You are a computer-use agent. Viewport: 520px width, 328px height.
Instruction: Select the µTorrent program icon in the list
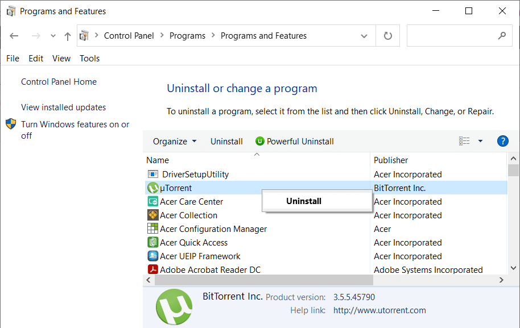click(x=152, y=188)
